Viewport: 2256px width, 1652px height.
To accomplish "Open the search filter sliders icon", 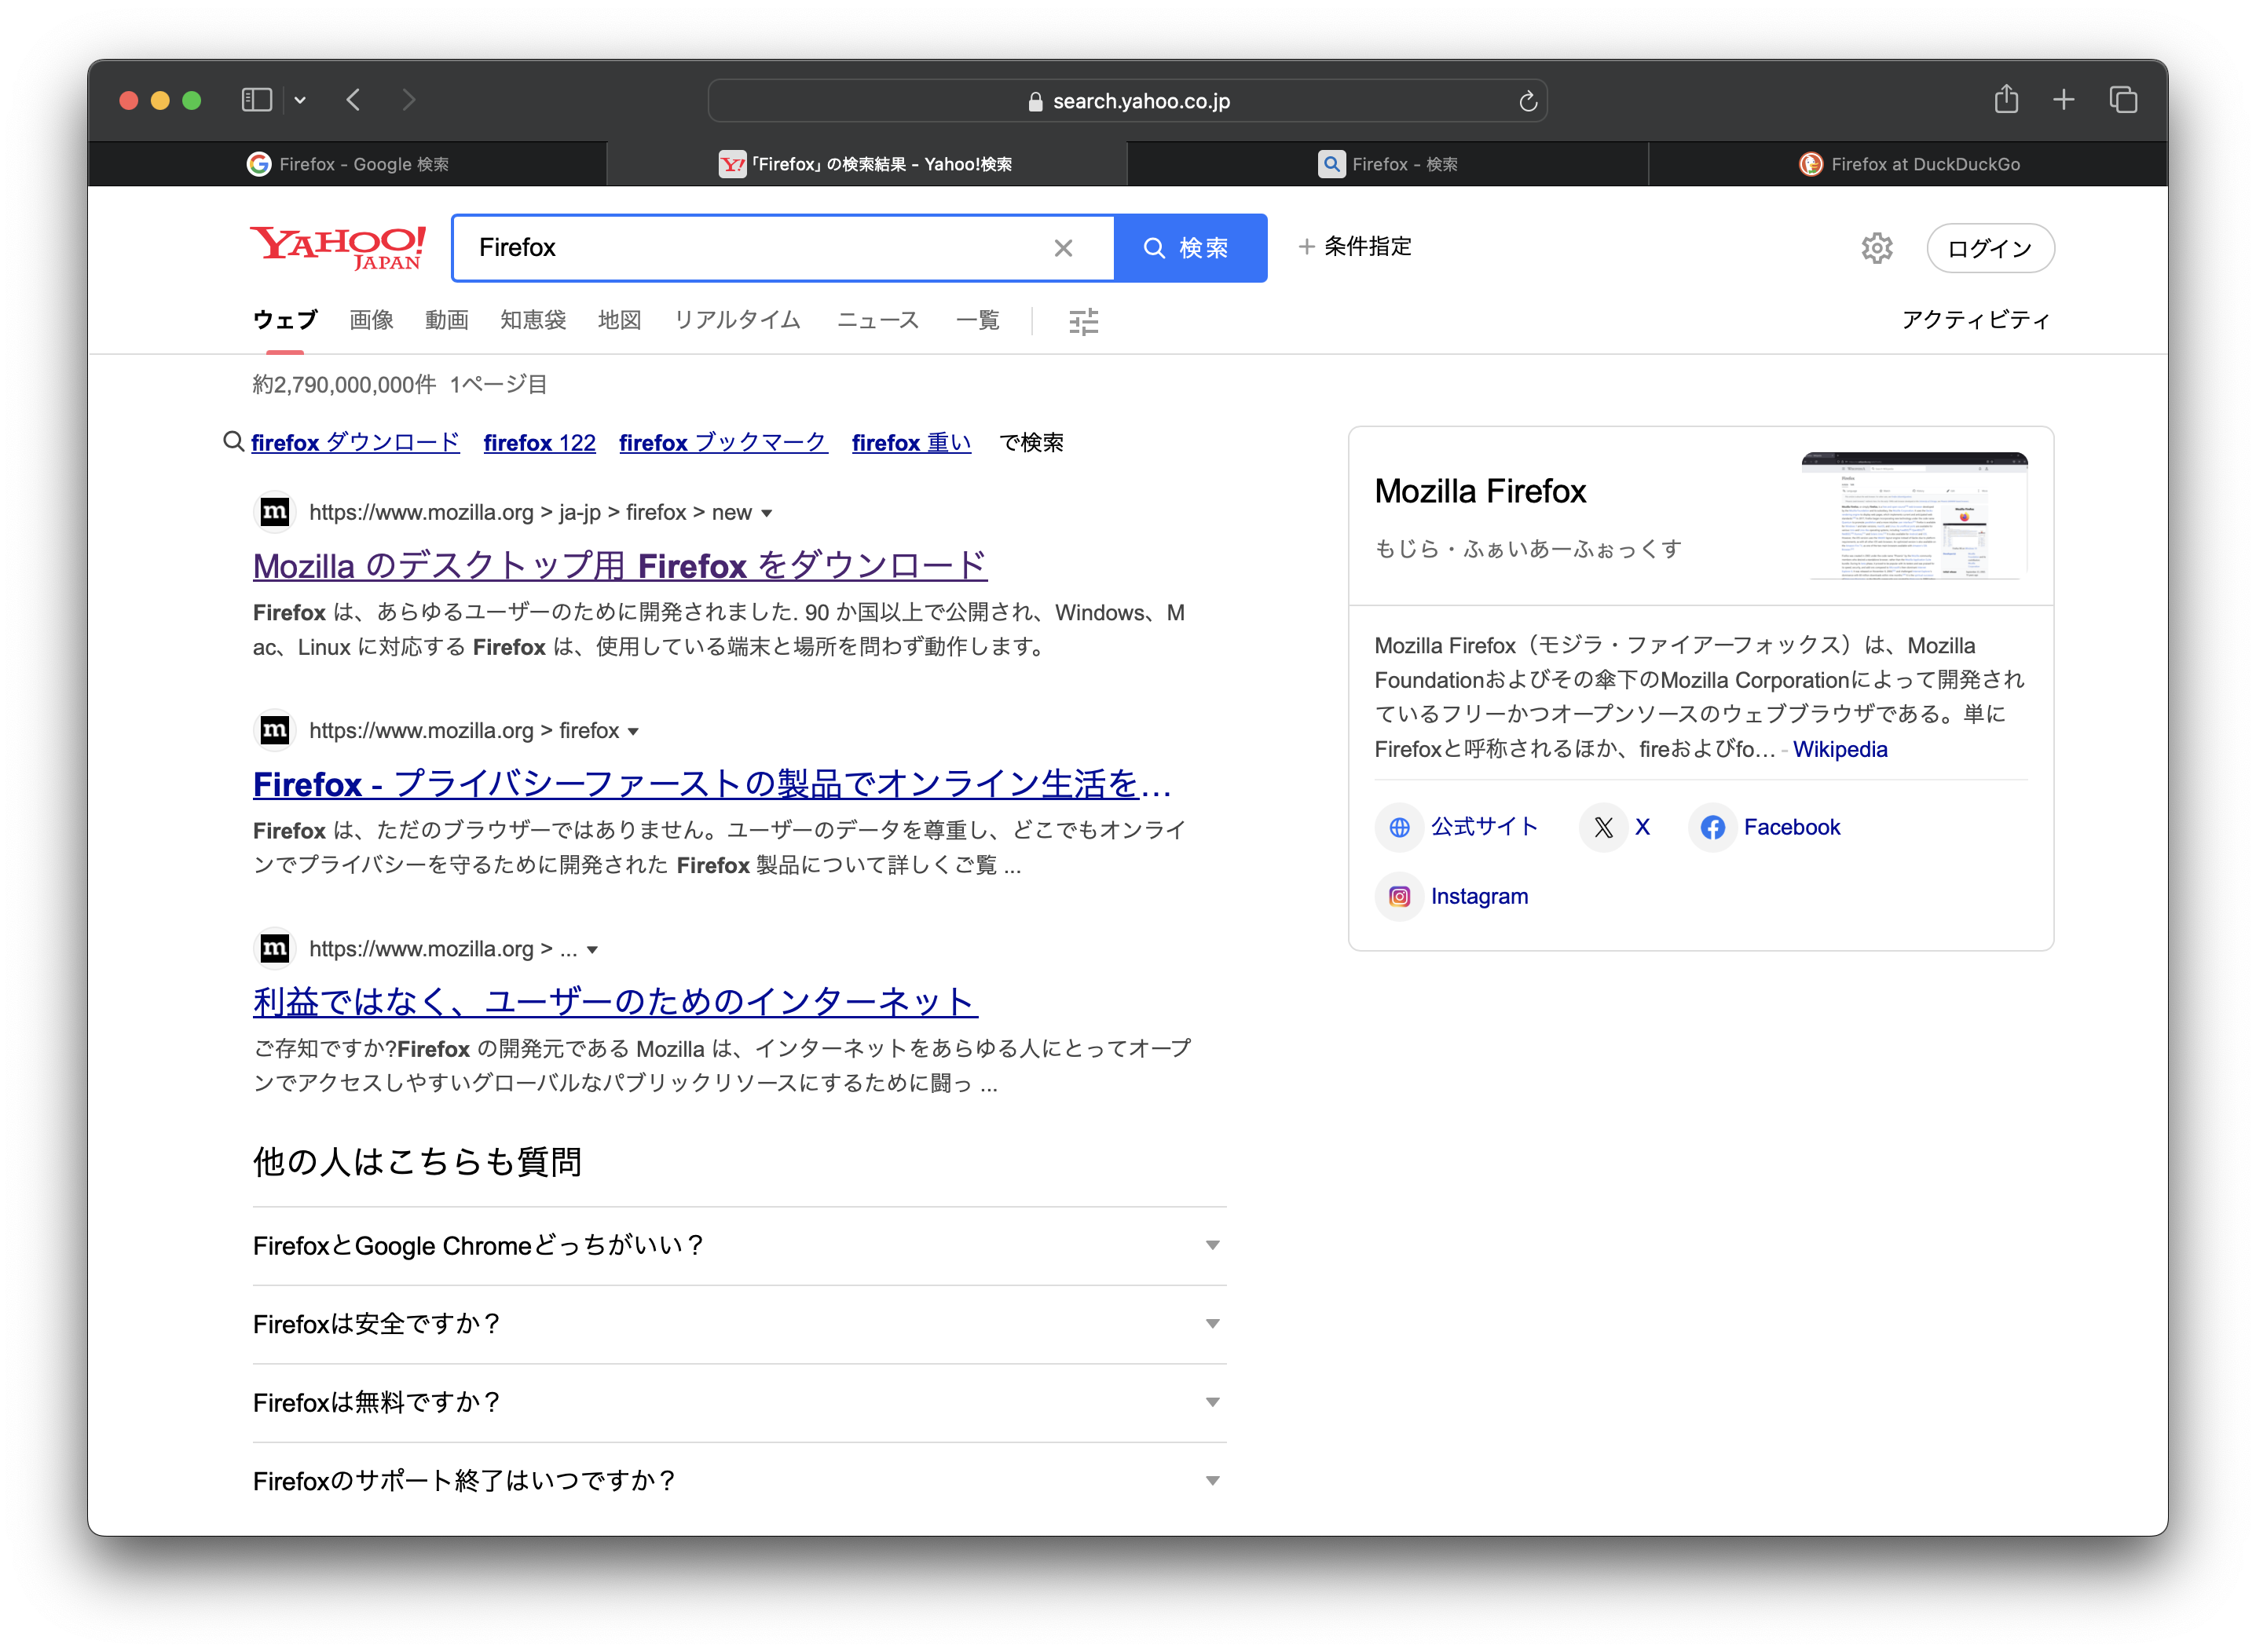I will tap(1083, 321).
